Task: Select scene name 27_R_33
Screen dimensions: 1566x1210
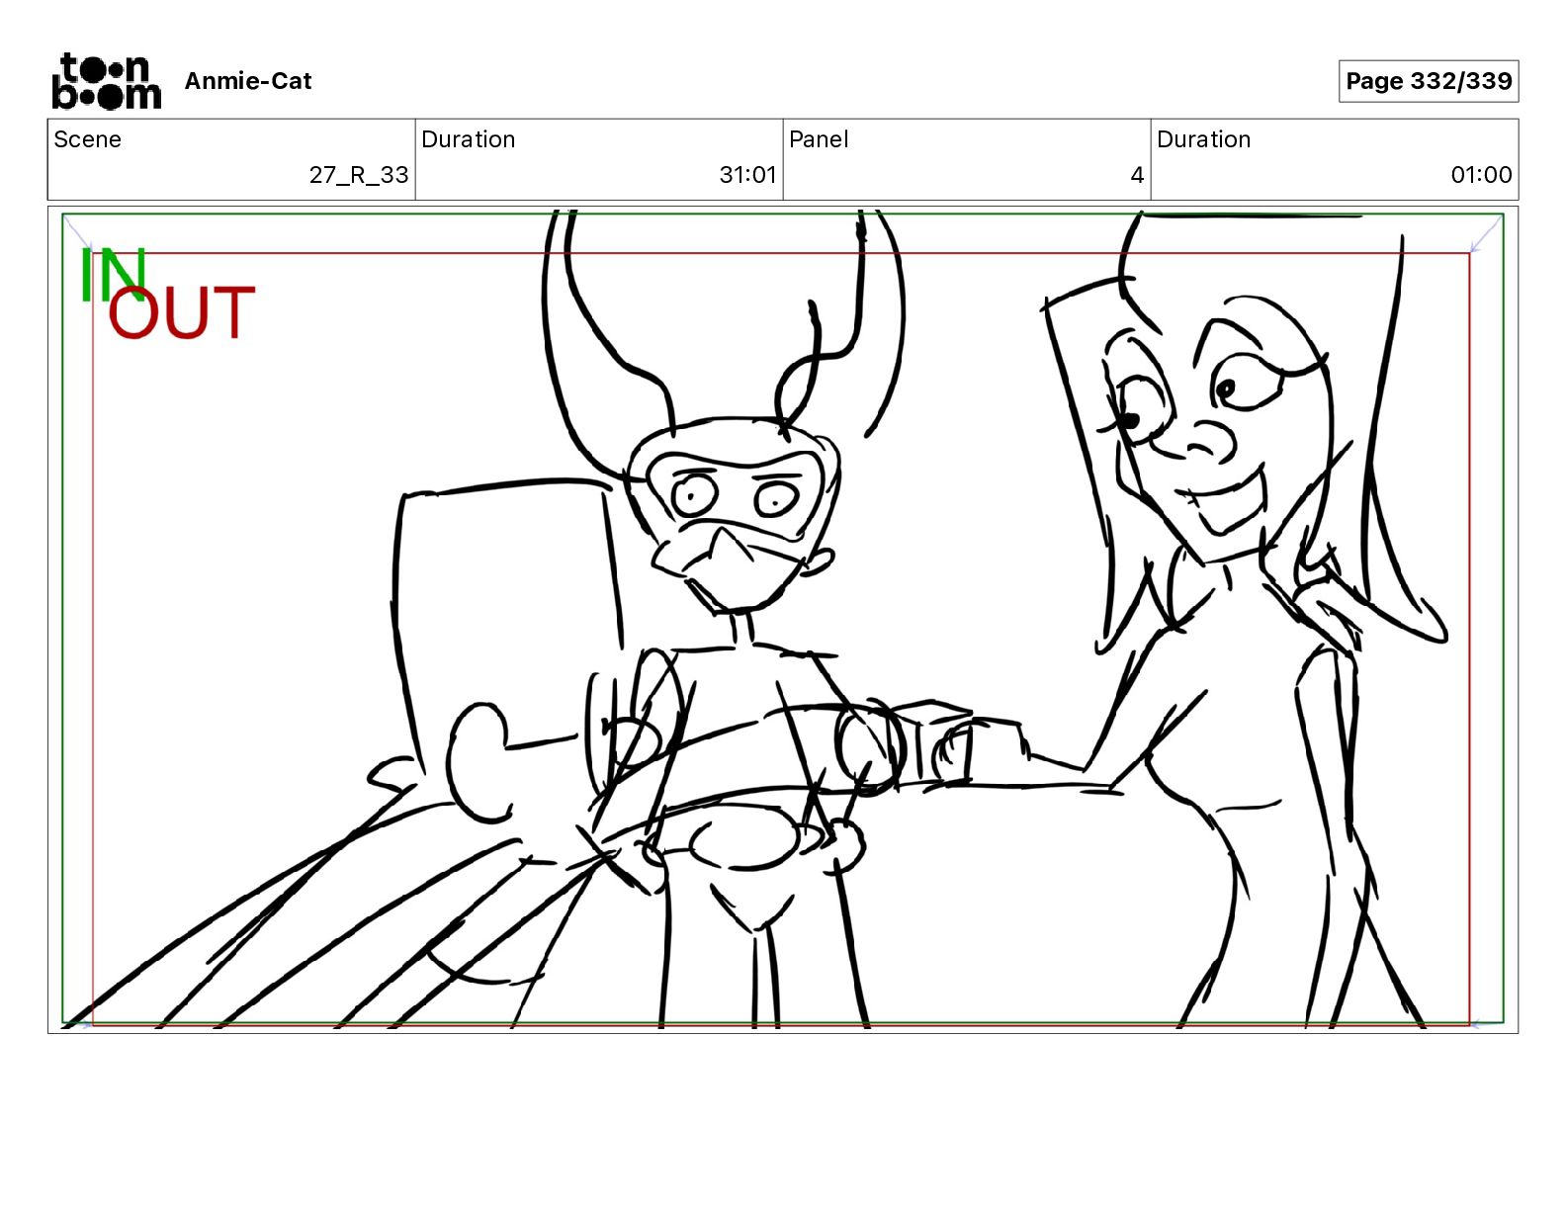Action: (x=359, y=175)
